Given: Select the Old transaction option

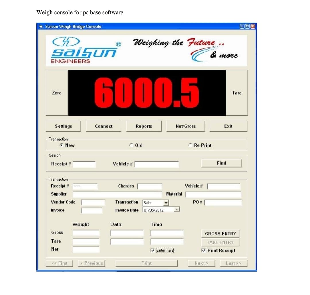Looking at the screenshot, I should coord(131,145).
